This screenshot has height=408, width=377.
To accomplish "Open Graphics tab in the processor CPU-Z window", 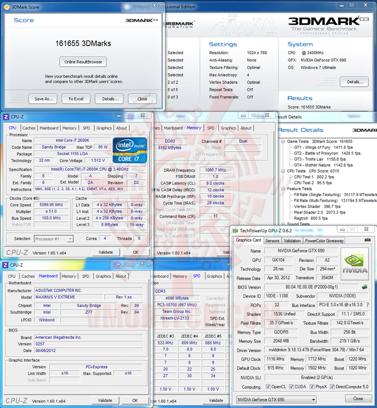I will click(x=104, y=128).
